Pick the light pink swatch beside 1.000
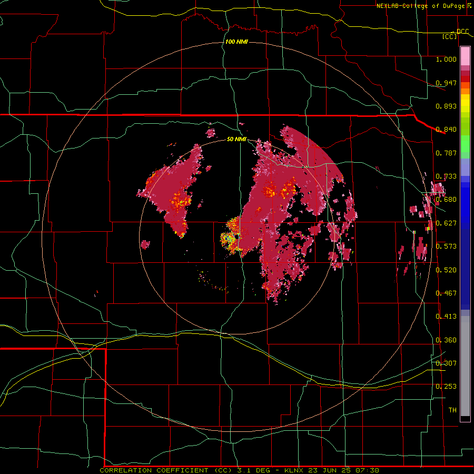474x474 pixels. click(465, 56)
